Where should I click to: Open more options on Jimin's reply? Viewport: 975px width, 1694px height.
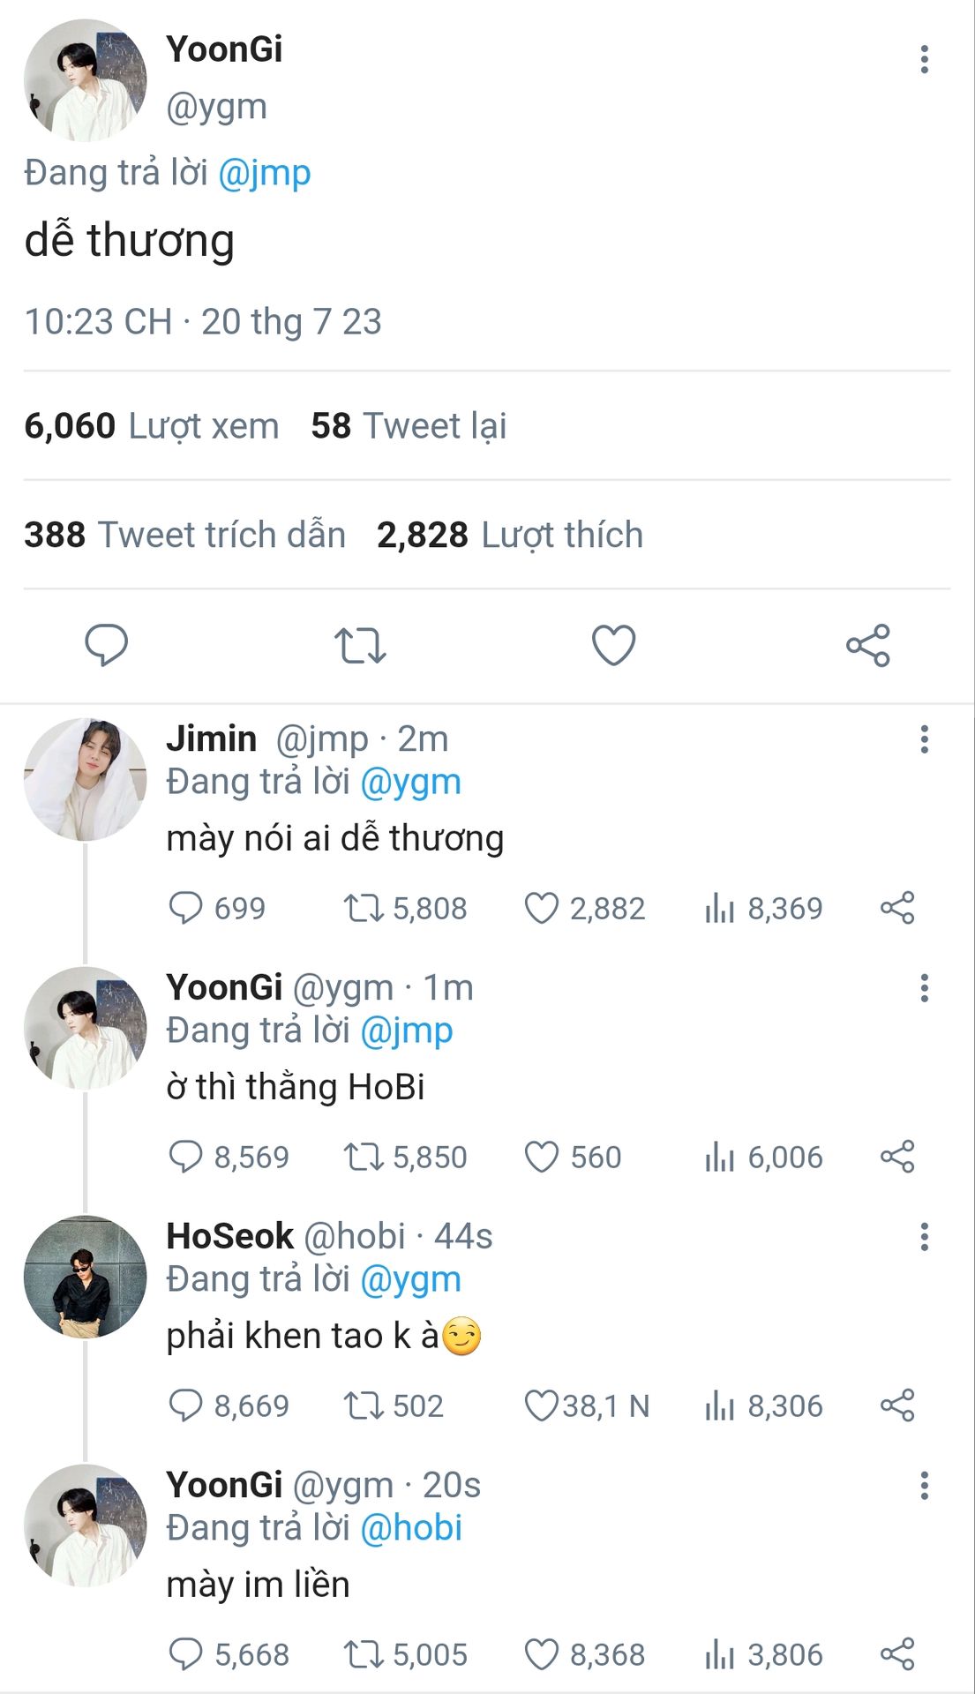[924, 739]
